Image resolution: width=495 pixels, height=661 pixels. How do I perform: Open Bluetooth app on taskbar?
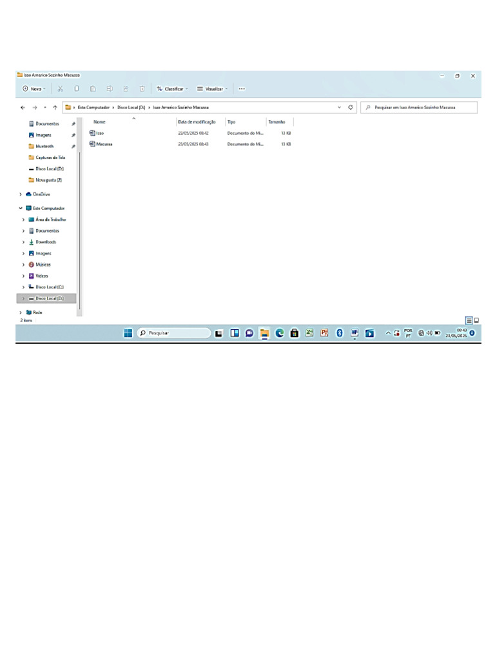339,334
